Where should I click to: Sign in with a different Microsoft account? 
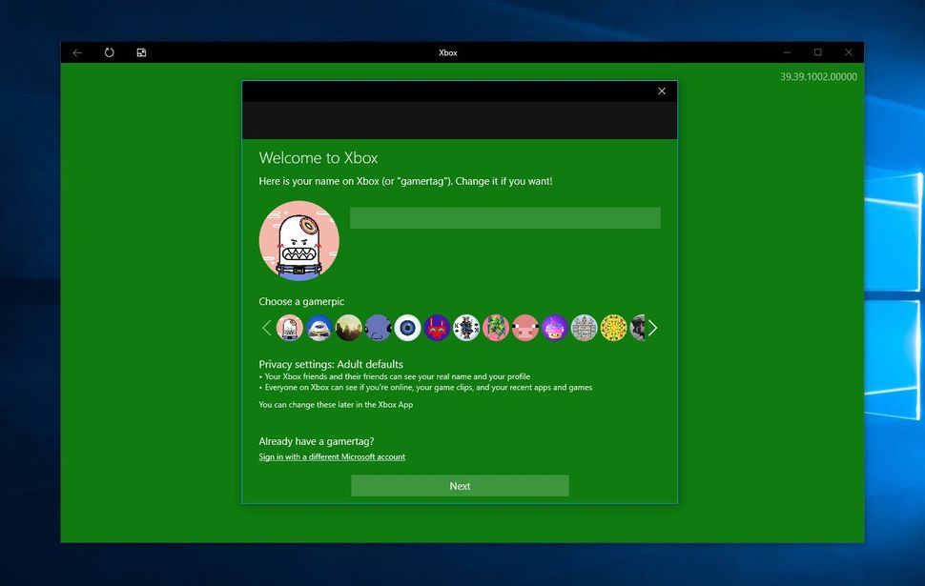point(332,456)
